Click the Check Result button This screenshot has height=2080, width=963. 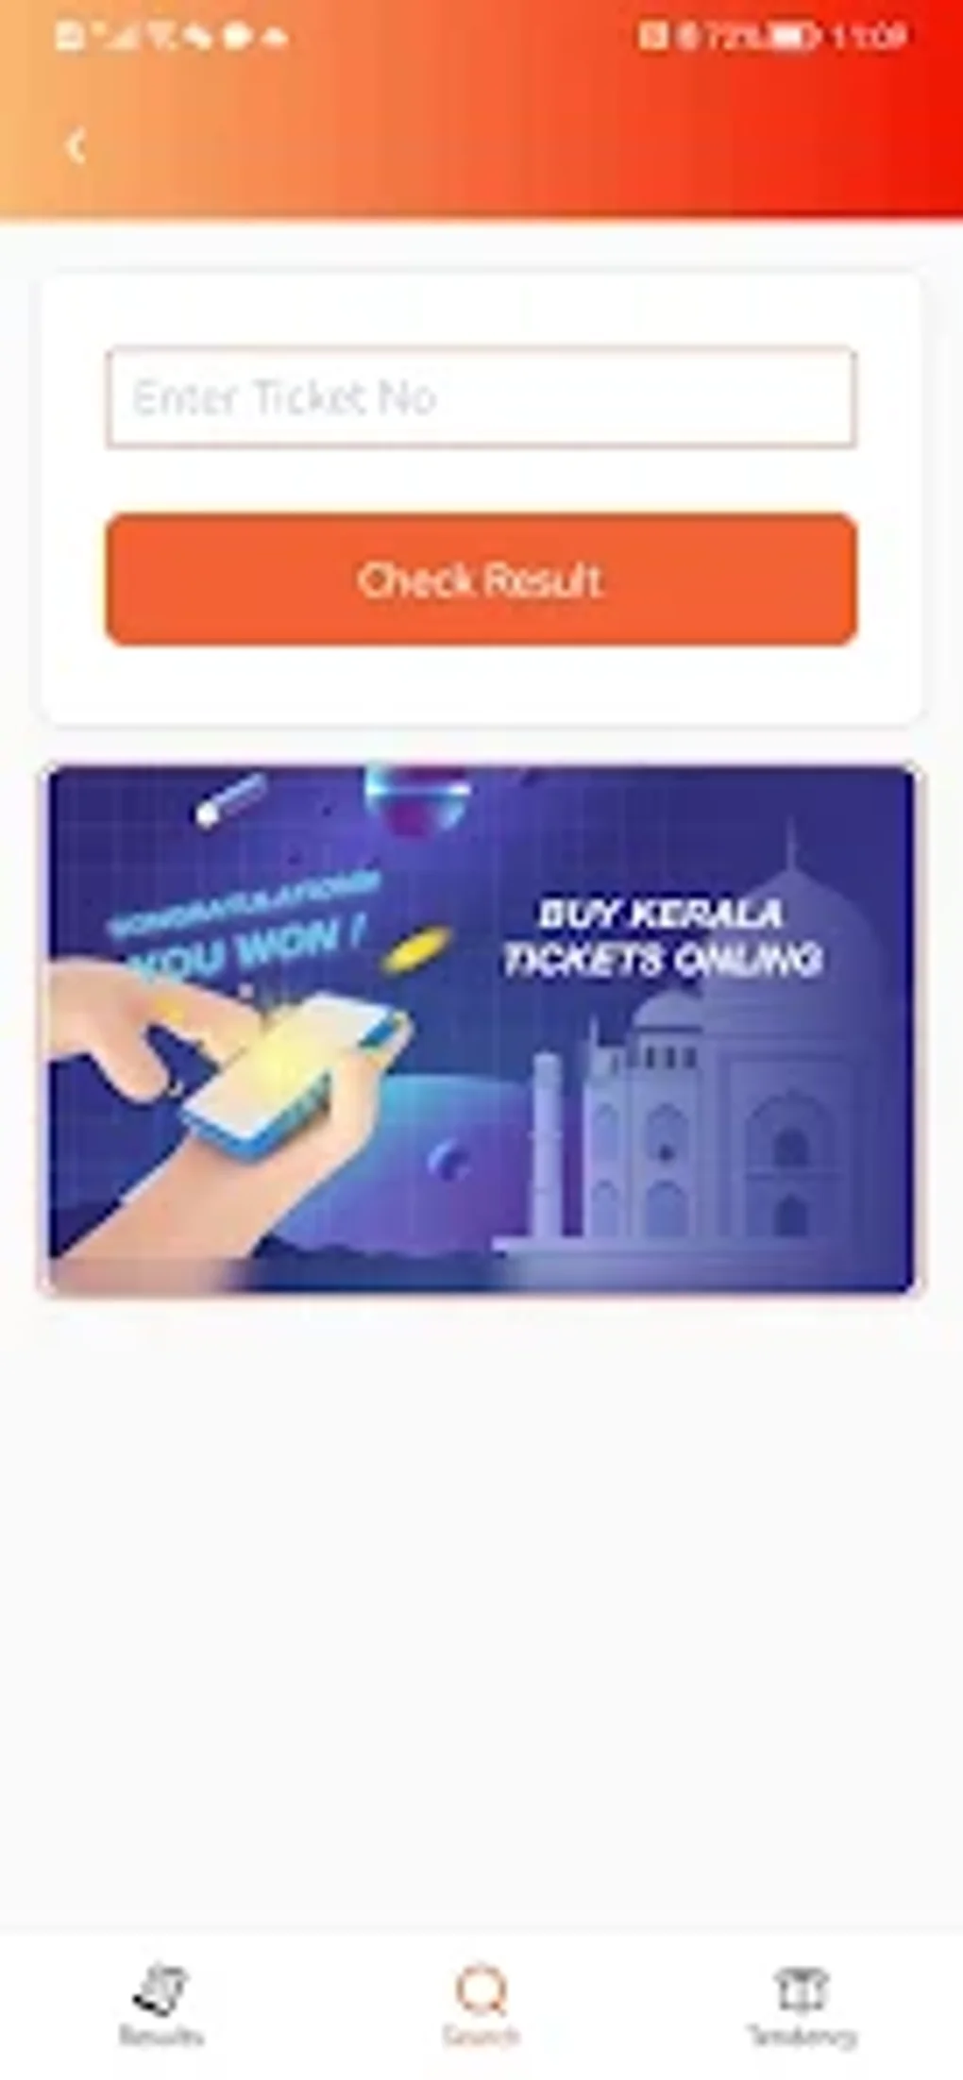point(481,579)
